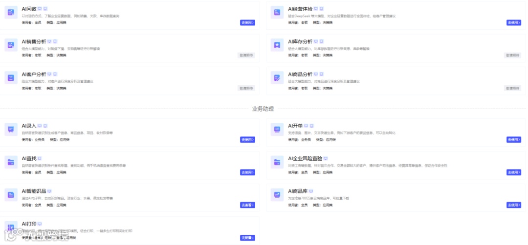Click the AI智能识品 title text

(x=34, y=191)
